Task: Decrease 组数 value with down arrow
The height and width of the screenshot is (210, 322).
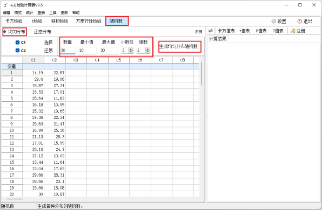Action: pos(147,52)
